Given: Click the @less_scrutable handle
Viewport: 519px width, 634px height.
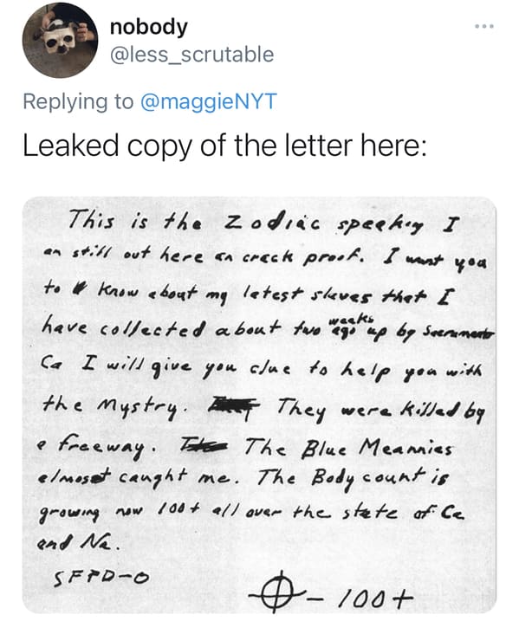Looking at the screenshot, I should point(192,55).
